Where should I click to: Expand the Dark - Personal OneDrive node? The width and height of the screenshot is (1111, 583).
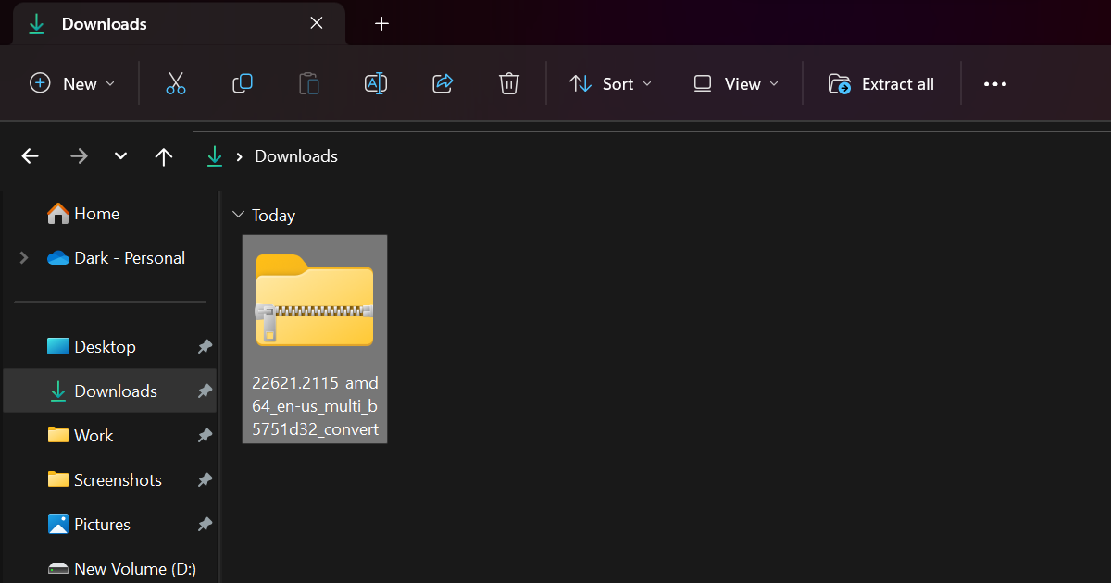(24, 258)
